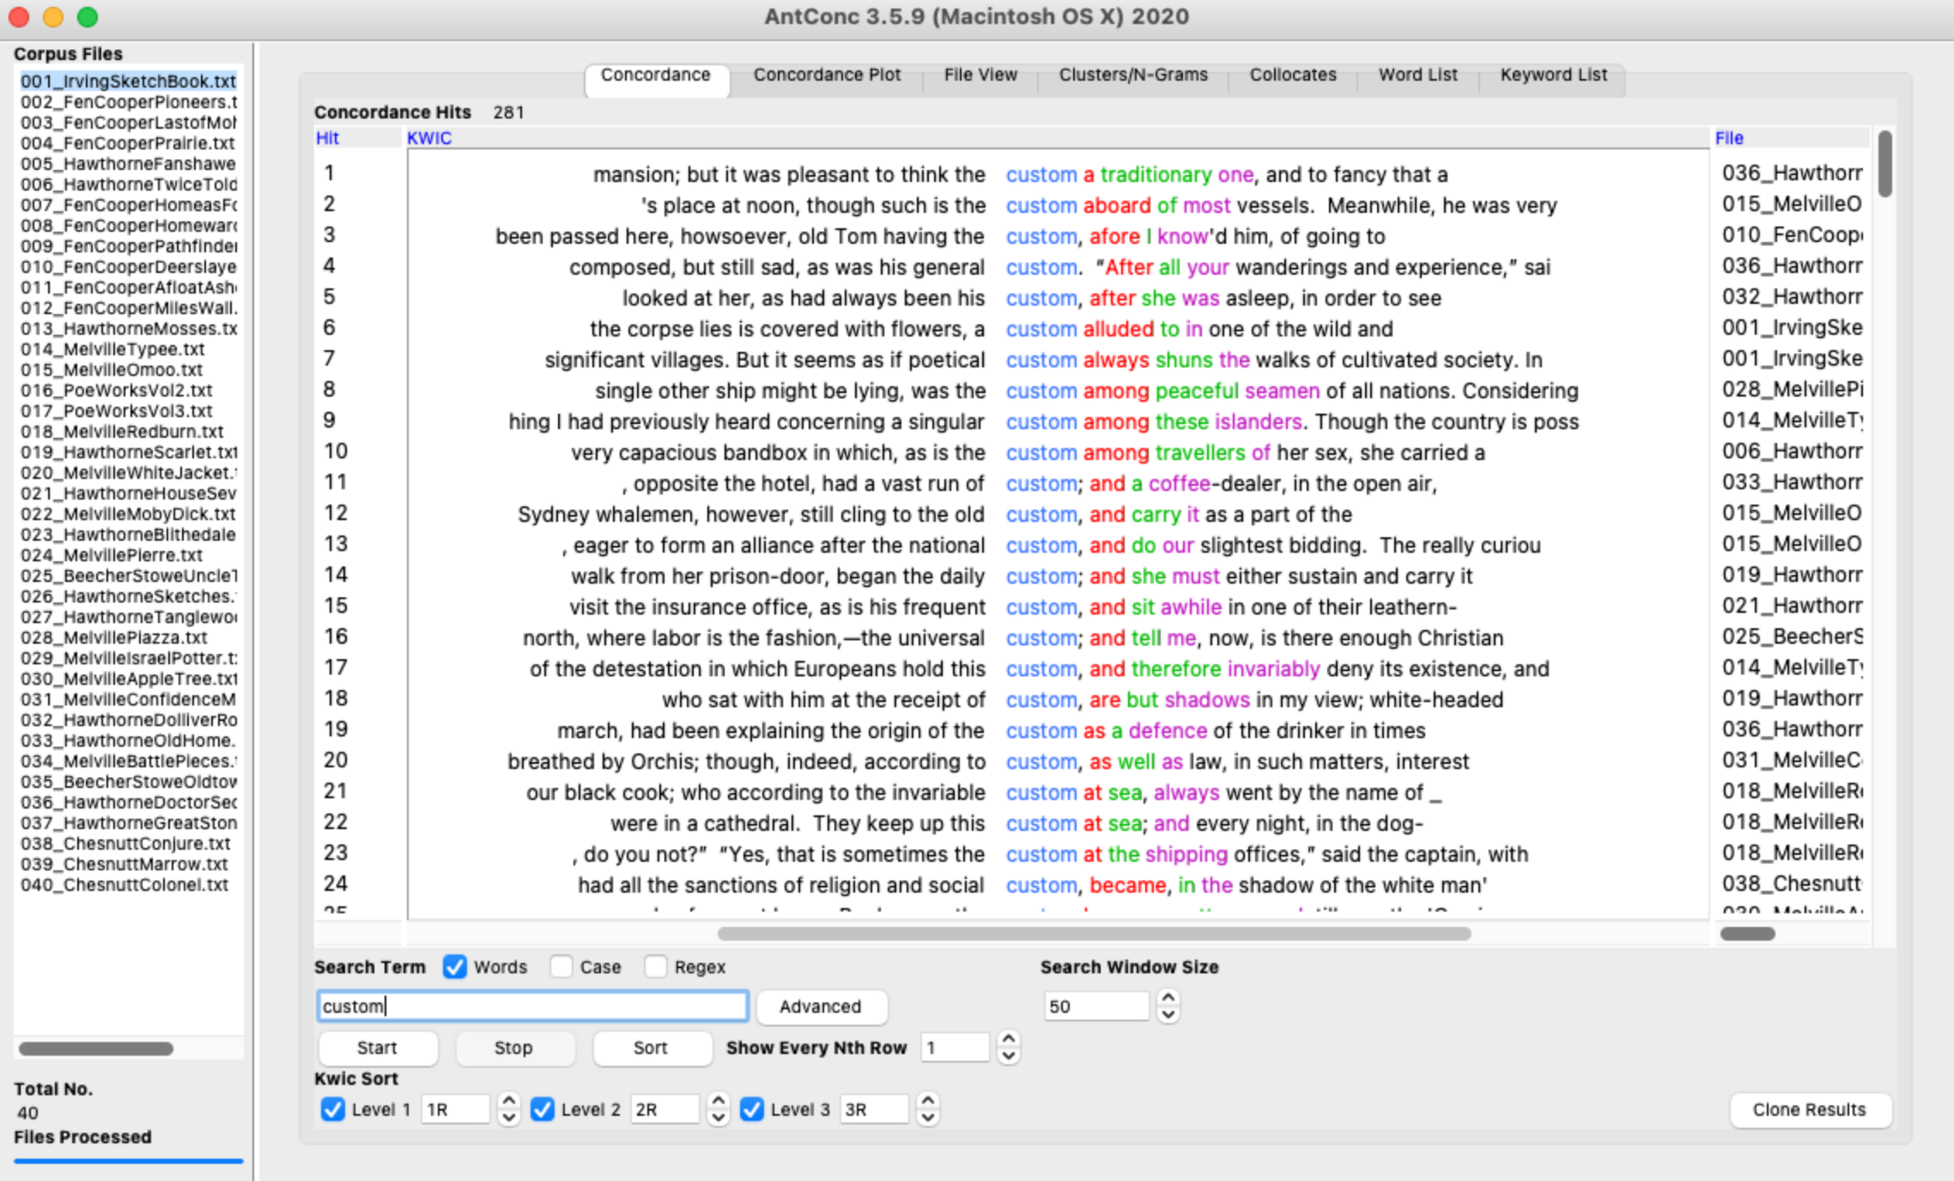Click Level 1 sort up arrow
The height and width of the screenshot is (1181, 1954).
pos(509,1100)
